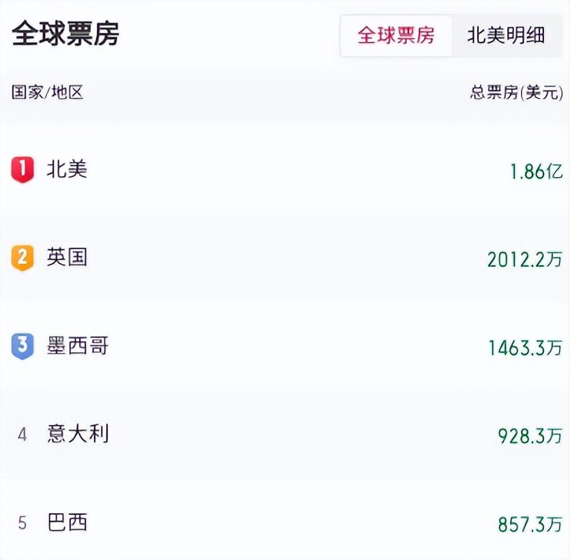Switch to the 全球票房 tab

pos(396,35)
